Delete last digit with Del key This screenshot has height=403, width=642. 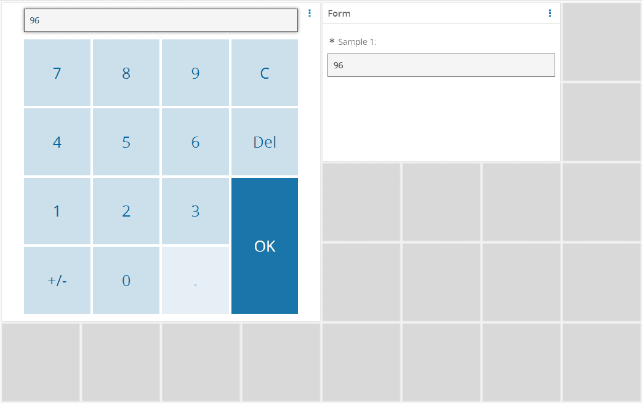pos(265,142)
